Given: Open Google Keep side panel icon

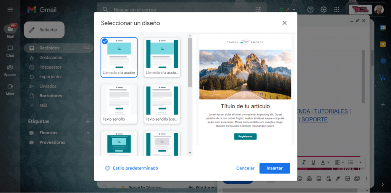Looking at the screenshot, I should coord(383,44).
